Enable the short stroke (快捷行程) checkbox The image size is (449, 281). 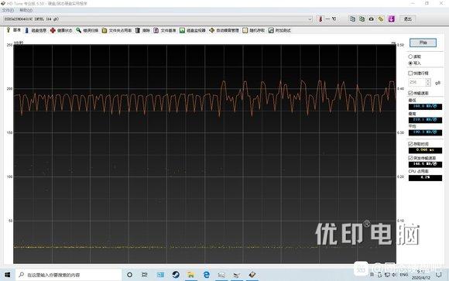click(x=410, y=74)
